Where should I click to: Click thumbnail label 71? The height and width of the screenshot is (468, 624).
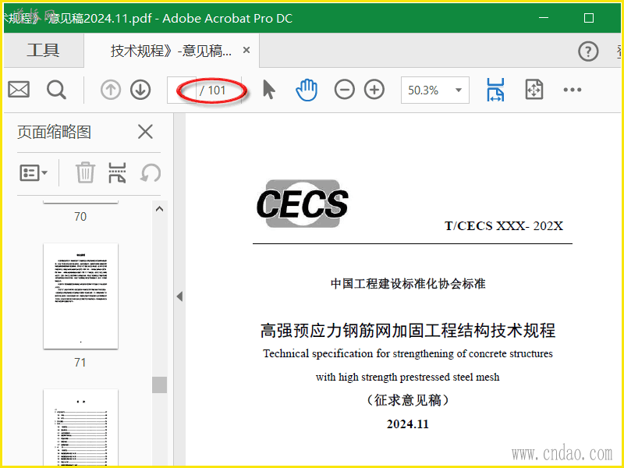pos(80,362)
